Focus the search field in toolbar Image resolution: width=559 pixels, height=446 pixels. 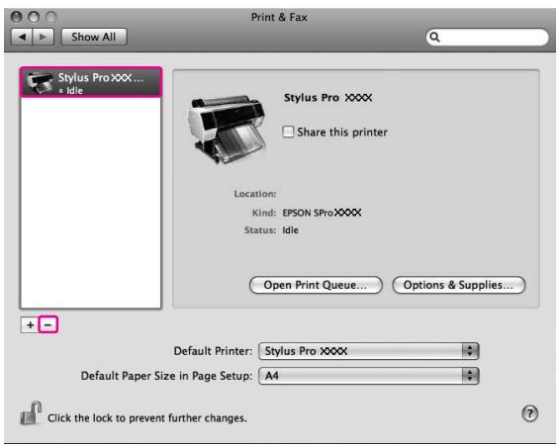pyautogui.click(x=487, y=37)
